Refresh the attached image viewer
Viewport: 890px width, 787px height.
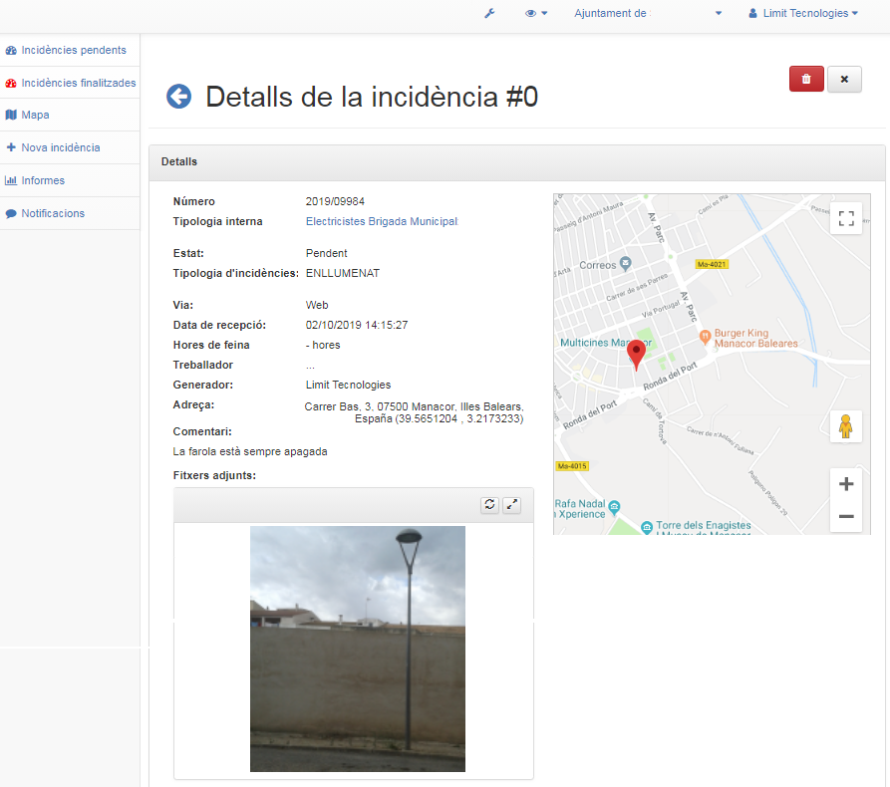coord(489,504)
